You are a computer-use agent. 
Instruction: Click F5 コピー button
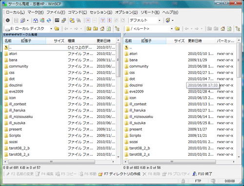(66, 174)
